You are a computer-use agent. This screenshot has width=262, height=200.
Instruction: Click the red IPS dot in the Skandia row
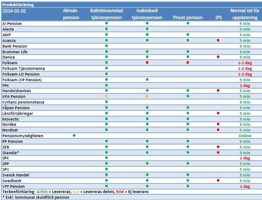tap(218, 152)
